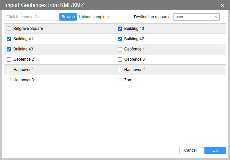Untick the Building 43 checkbox
Image resolution: width=230 pixels, height=160 pixels.
click(x=9, y=49)
